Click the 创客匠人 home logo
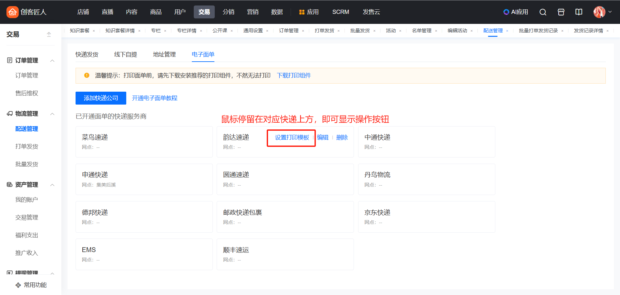This screenshot has width=620, height=295. (26, 12)
